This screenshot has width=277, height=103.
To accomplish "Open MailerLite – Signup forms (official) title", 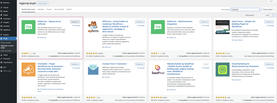I will (49, 23).
